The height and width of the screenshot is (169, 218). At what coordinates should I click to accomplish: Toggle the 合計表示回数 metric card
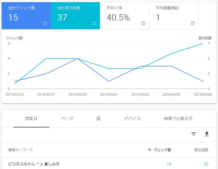75,16
